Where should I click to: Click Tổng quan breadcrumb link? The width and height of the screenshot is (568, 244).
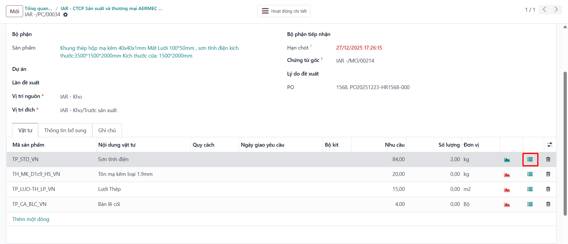(38, 8)
